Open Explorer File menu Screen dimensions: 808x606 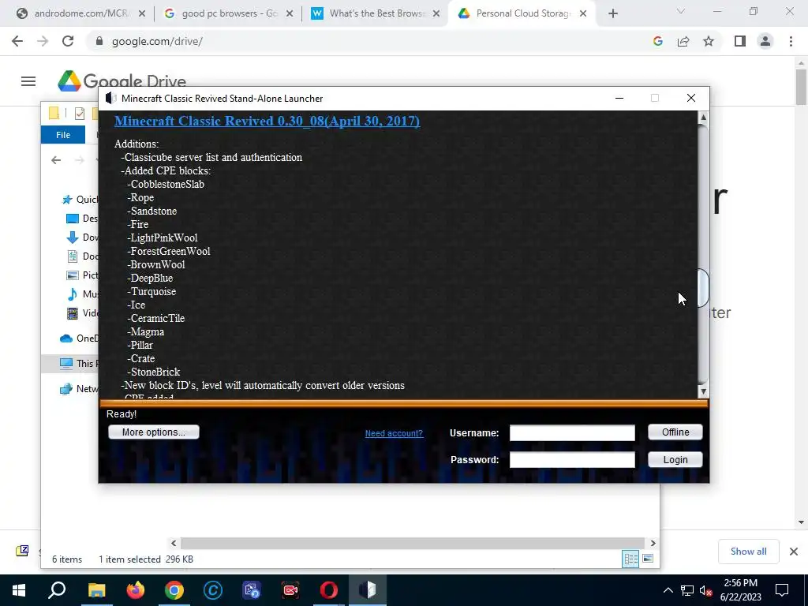(x=63, y=134)
